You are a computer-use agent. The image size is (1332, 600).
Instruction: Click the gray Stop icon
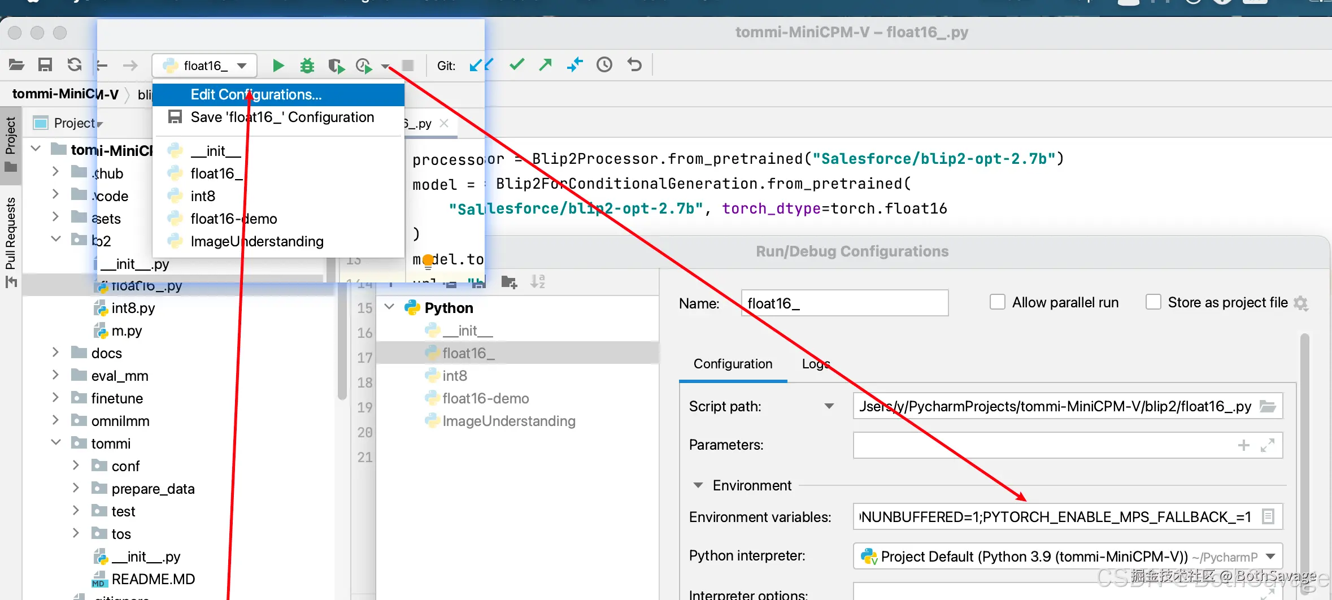pos(408,66)
